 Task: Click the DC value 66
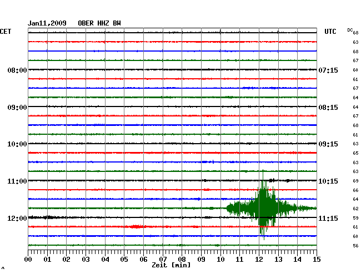pos(355,190)
